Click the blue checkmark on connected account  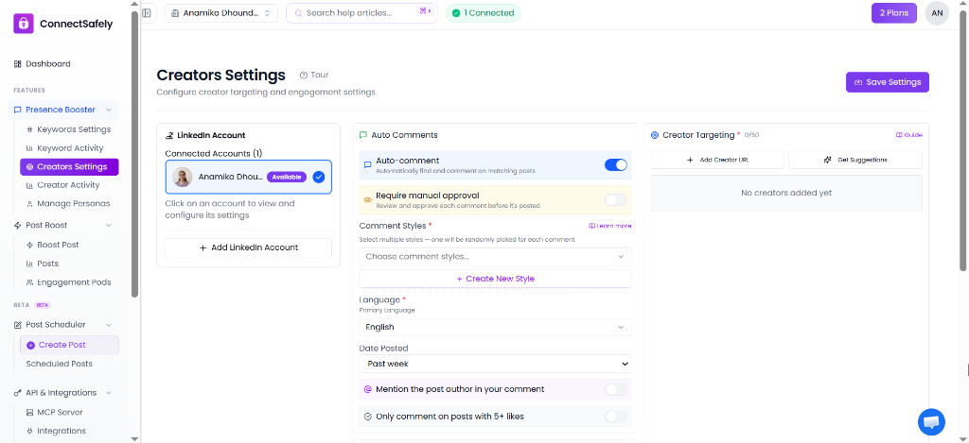click(319, 177)
